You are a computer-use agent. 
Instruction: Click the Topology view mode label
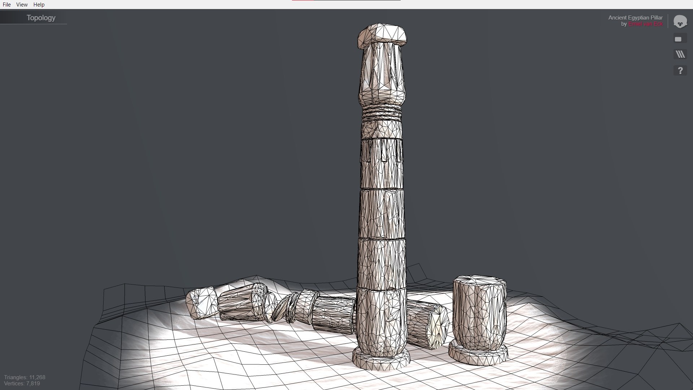coord(41,18)
